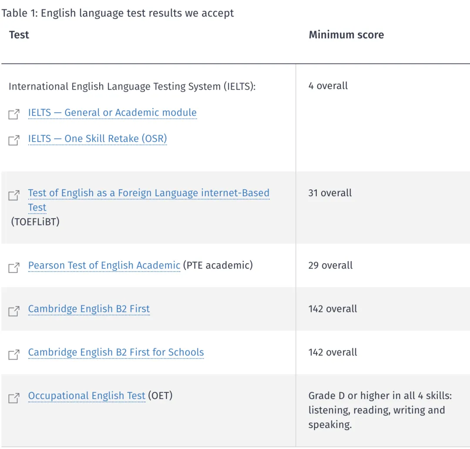Screen dimensions: 470x449
Task: Open the IELTS — General or Academic module link
Action: point(112,113)
